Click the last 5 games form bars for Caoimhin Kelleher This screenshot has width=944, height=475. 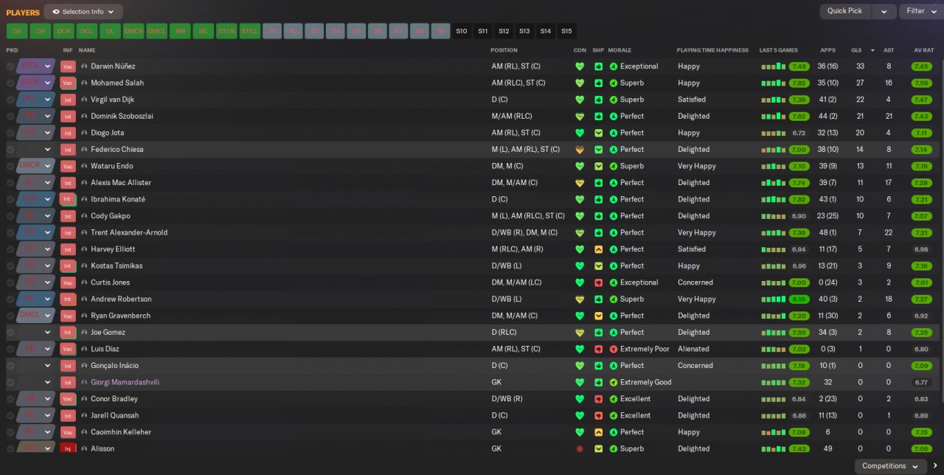click(774, 432)
